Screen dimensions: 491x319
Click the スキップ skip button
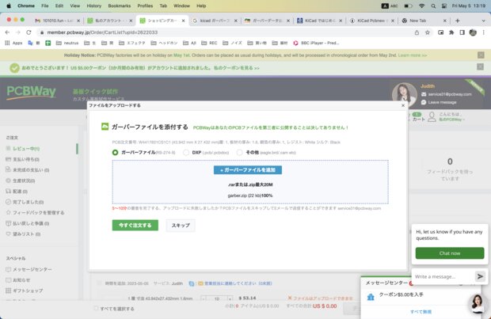(181, 225)
